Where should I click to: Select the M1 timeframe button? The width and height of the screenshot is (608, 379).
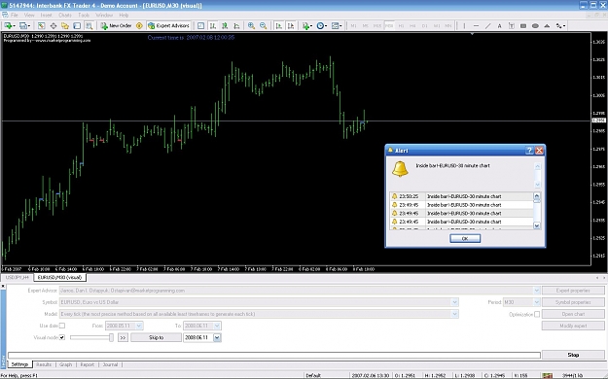pos(354,26)
